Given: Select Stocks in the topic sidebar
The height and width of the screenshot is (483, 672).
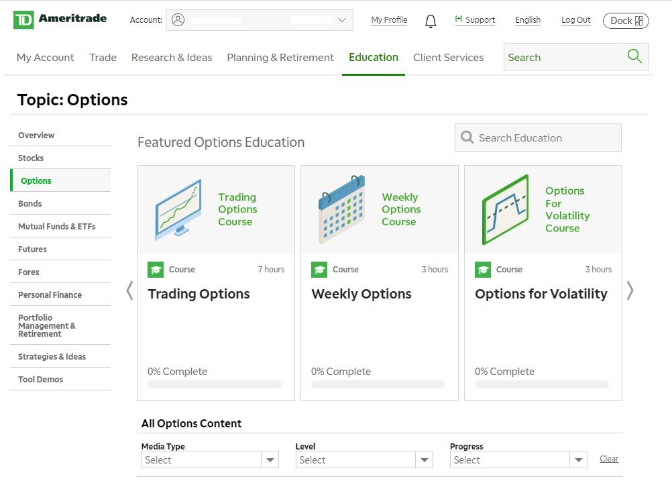Looking at the screenshot, I should [60, 158].
